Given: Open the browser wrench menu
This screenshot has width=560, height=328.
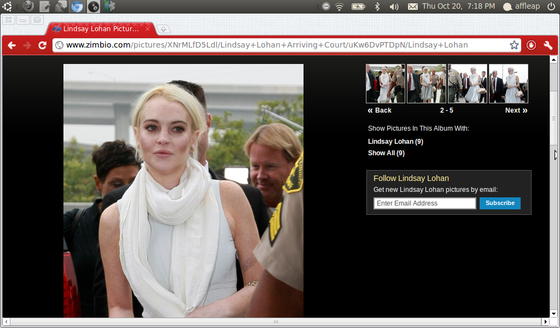Looking at the screenshot, I should (548, 45).
